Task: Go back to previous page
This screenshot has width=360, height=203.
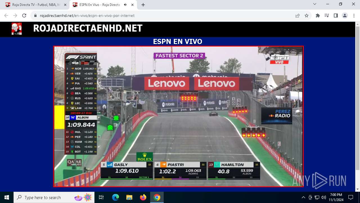Action: point(6,16)
